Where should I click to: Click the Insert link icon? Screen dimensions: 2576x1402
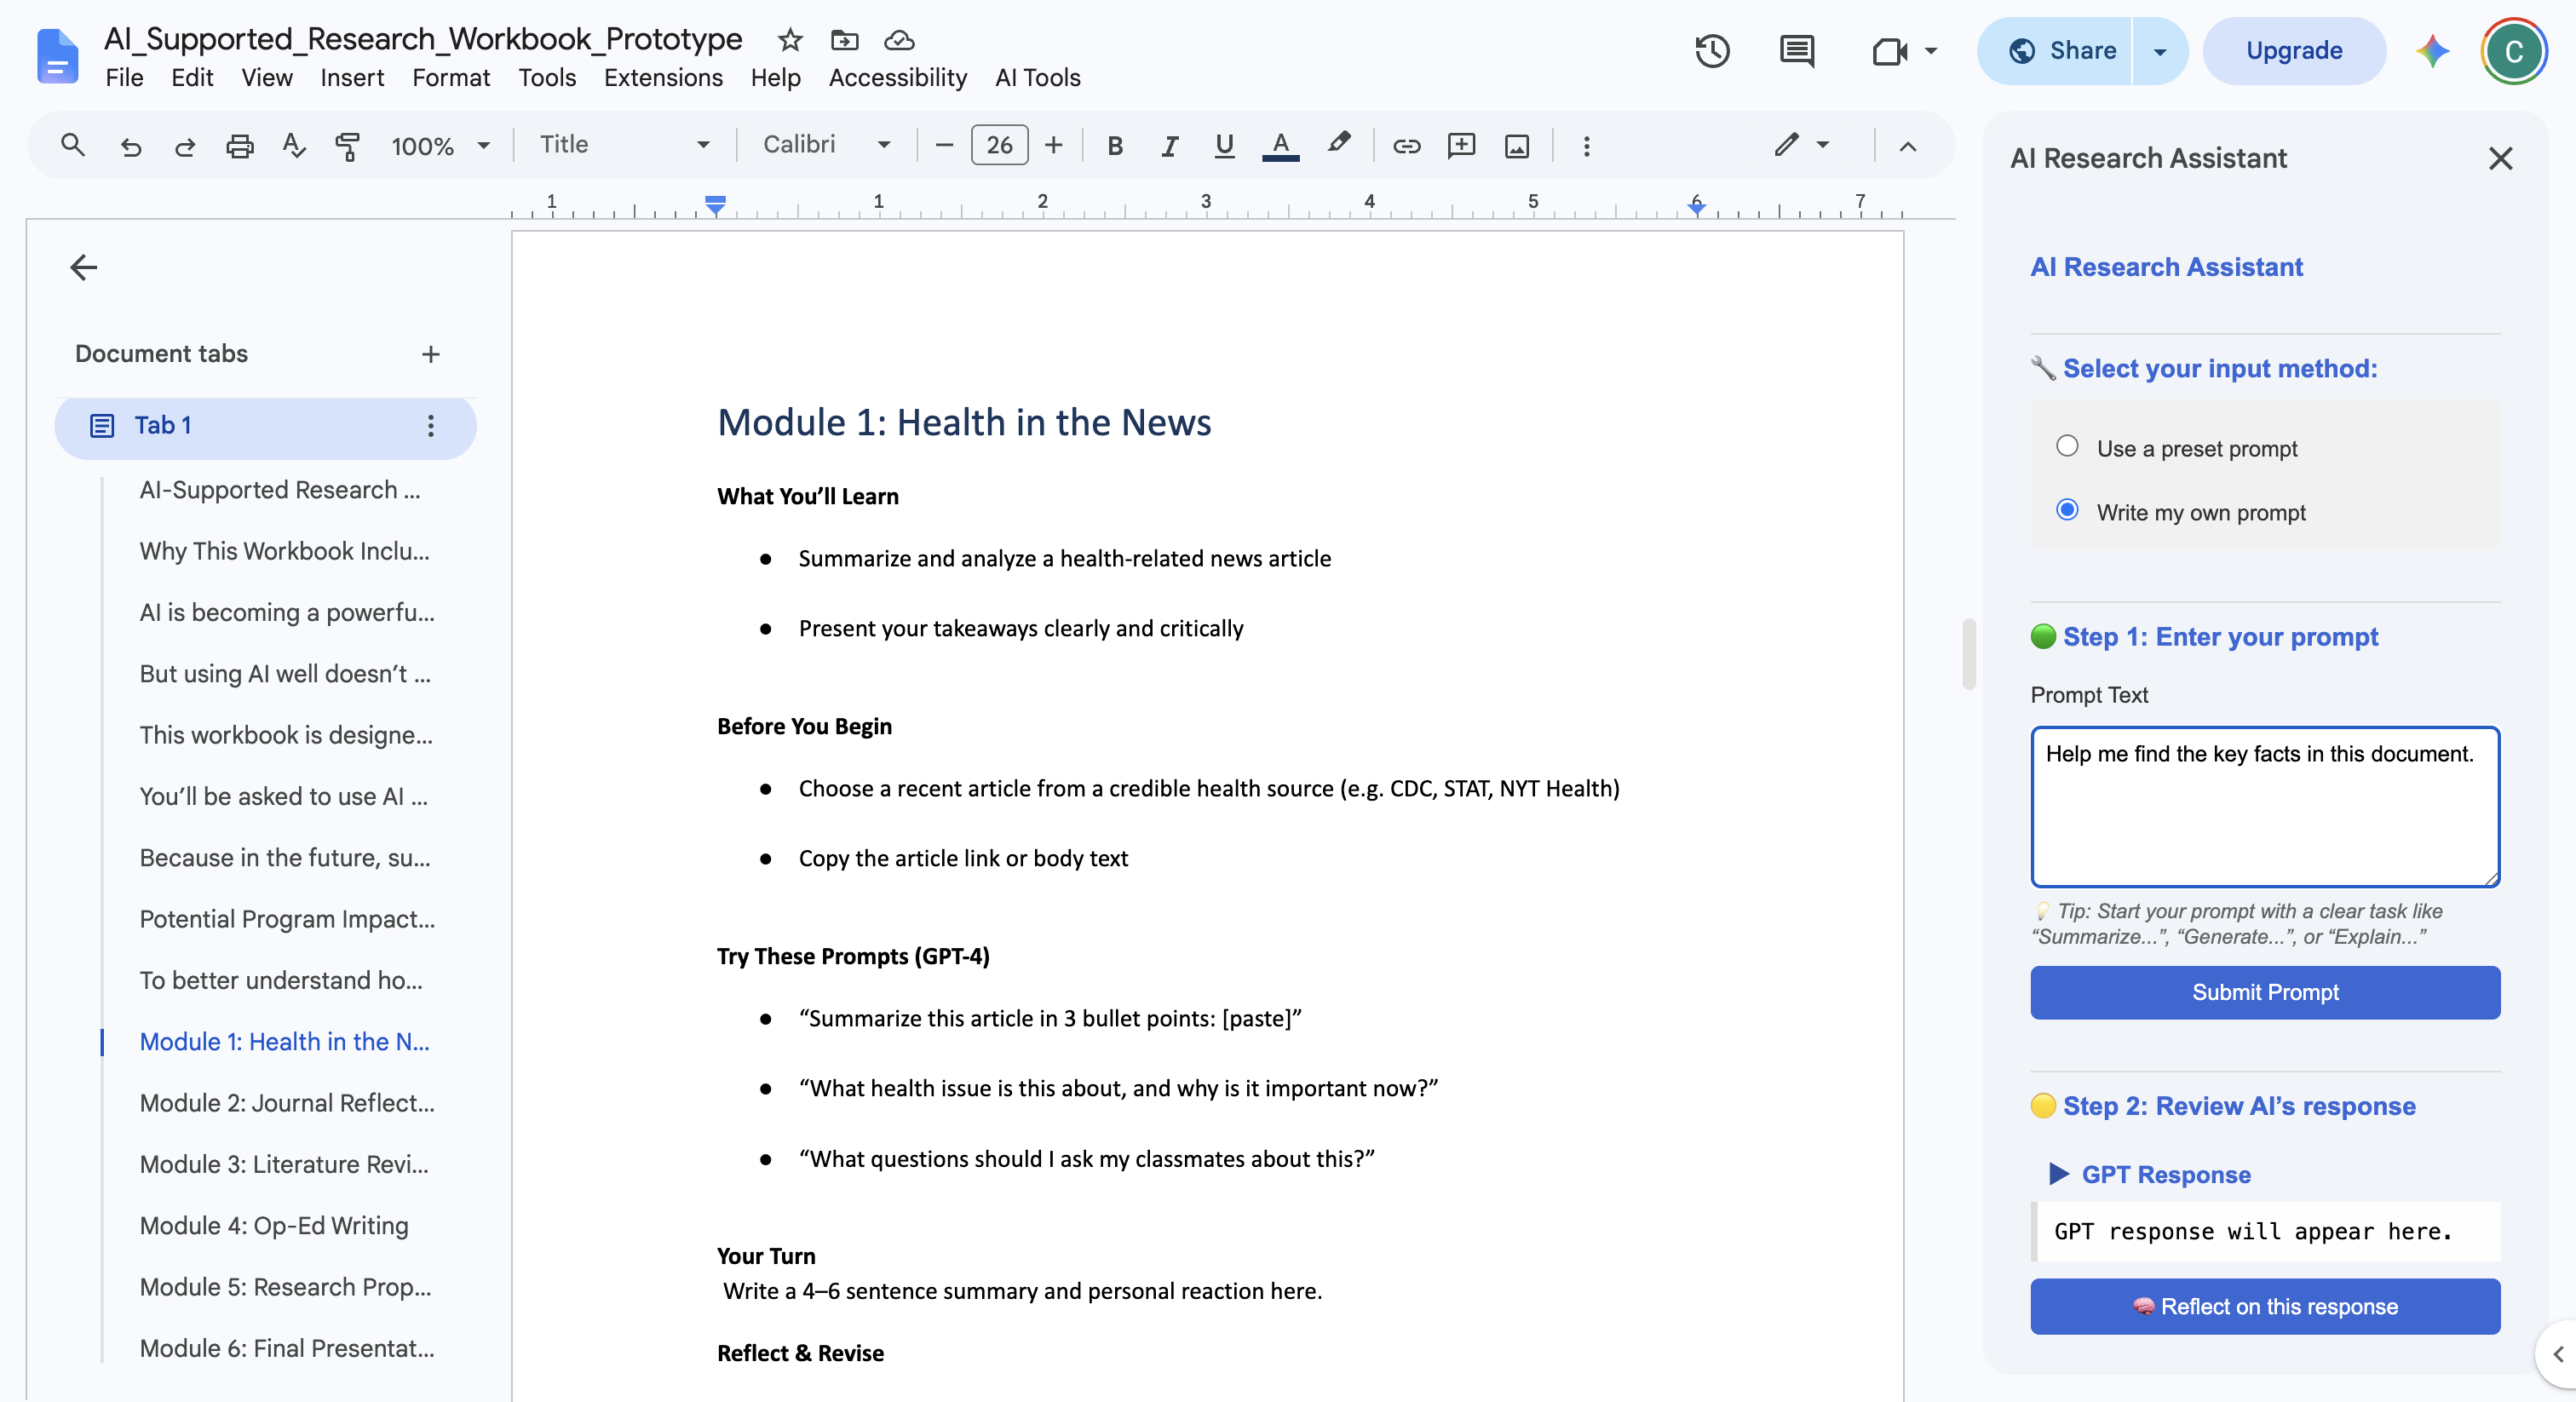point(1407,146)
